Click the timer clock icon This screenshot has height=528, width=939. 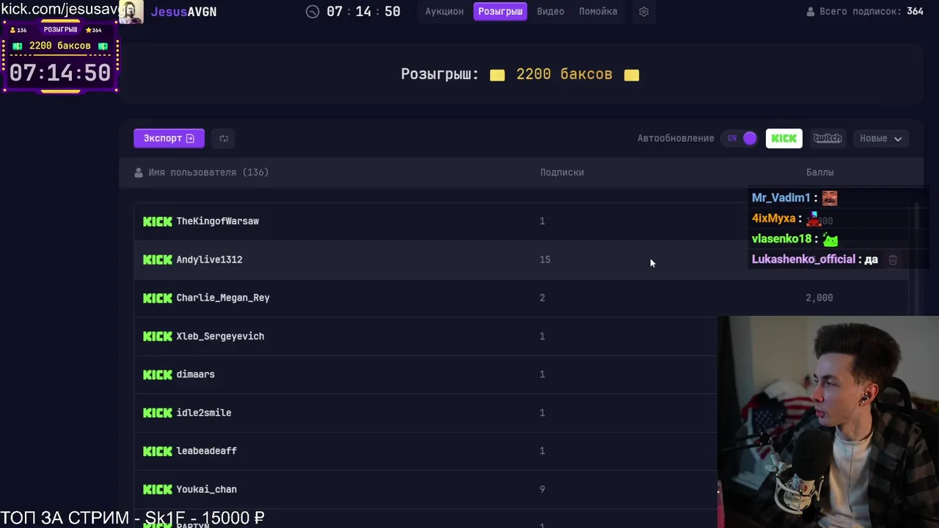(313, 12)
